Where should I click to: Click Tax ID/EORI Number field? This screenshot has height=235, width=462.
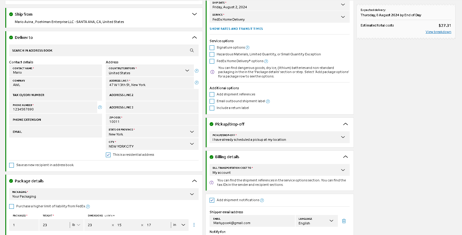56,95
